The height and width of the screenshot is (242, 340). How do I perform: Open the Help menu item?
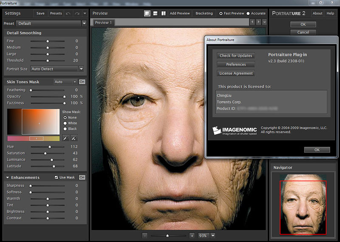click(330, 14)
